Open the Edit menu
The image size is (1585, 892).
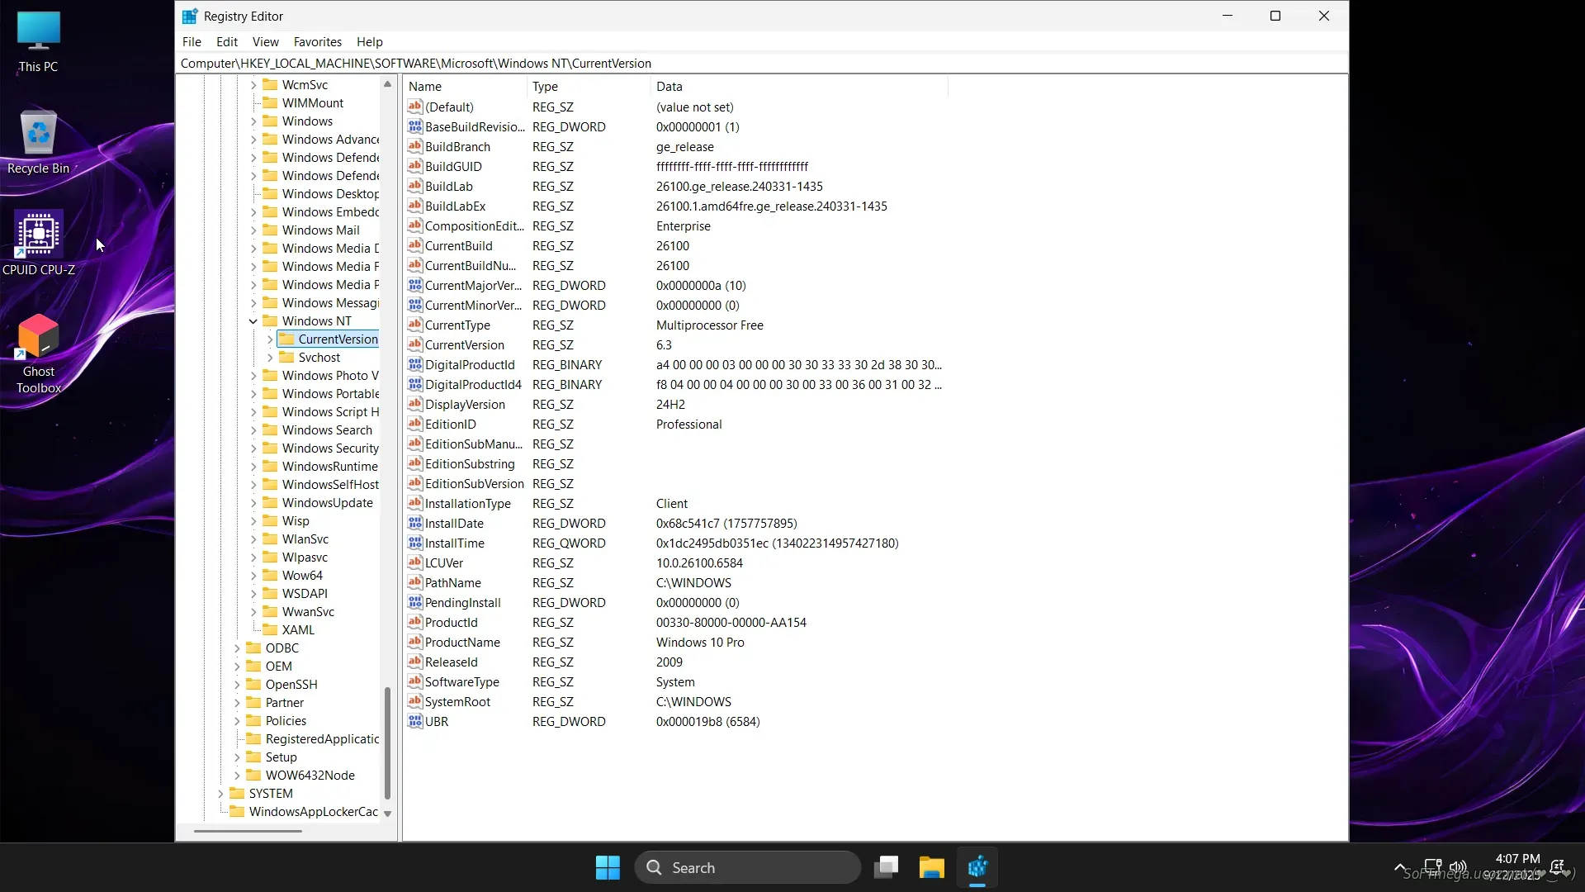point(226,41)
